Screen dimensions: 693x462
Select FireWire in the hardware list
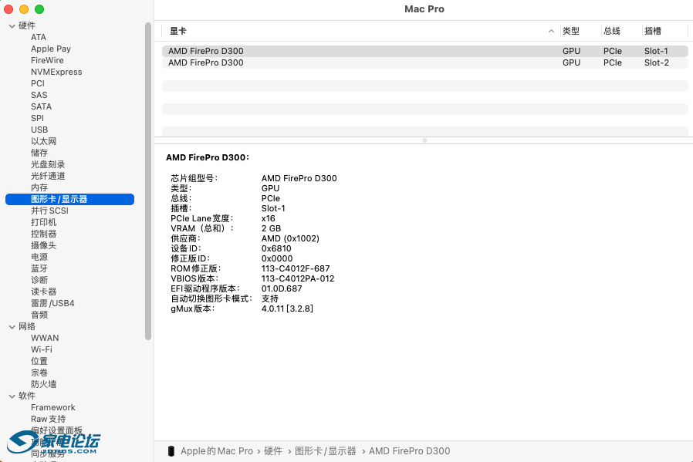[47, 60]
